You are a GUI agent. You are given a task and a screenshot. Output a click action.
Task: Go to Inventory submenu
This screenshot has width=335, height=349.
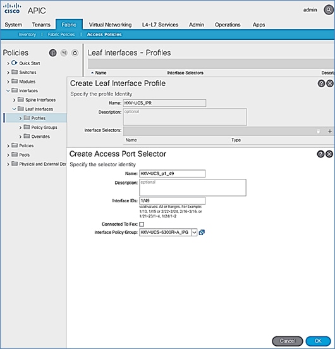pyautogui.click(x=27, y=35)
